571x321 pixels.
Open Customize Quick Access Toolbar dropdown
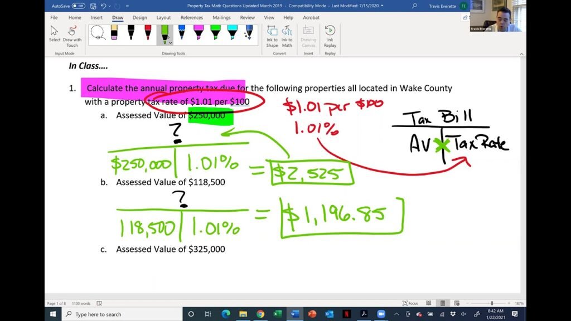(x=127, y=6)
